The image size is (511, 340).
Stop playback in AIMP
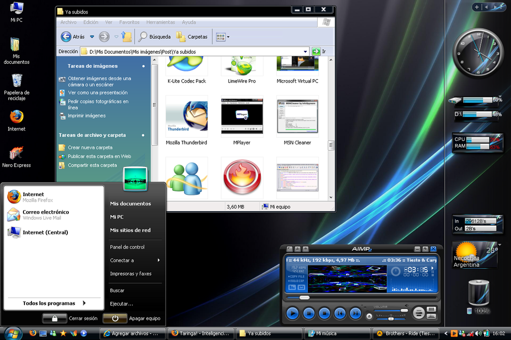[x=324, y=313]
